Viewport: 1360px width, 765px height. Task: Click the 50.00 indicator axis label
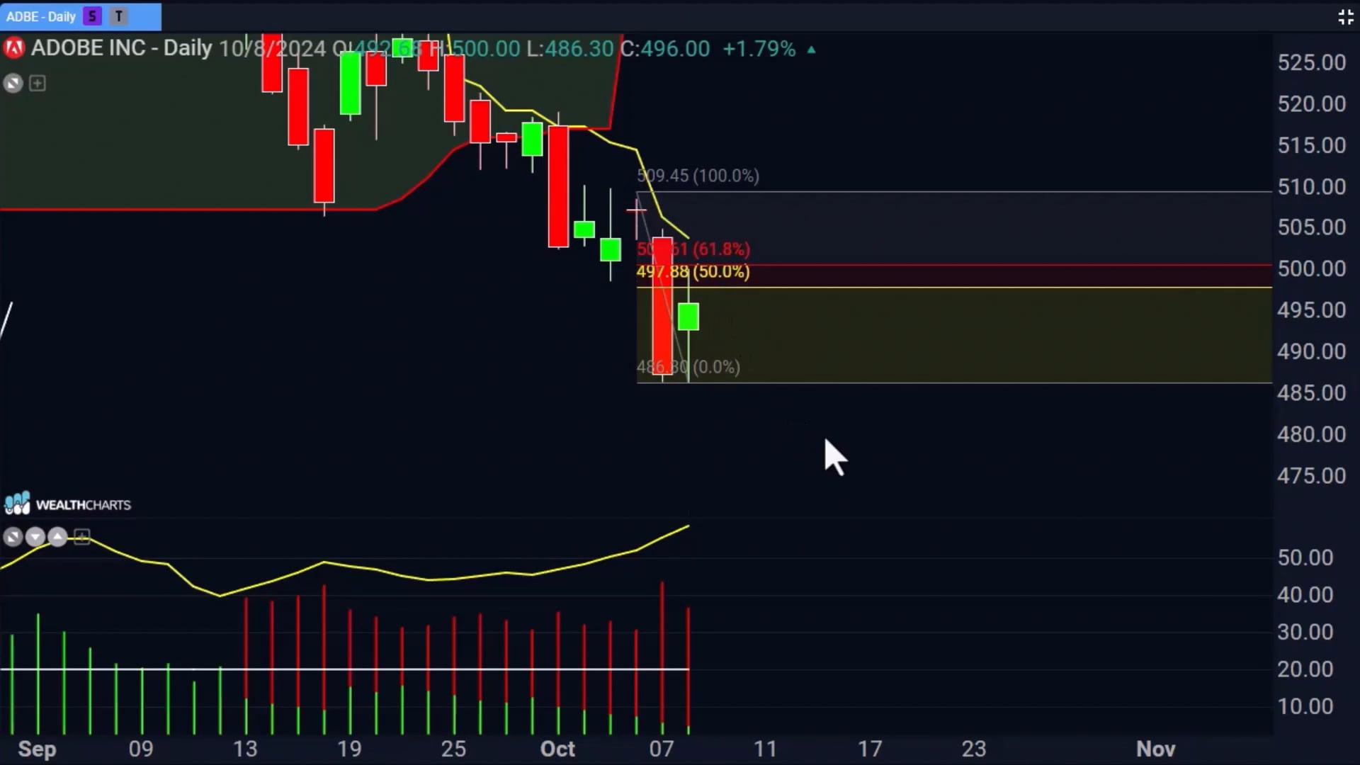[1305, 557]
